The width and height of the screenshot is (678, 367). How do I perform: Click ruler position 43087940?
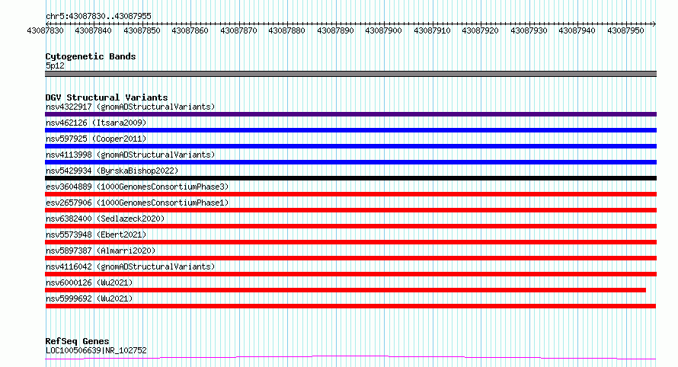[x=577, y=30]
